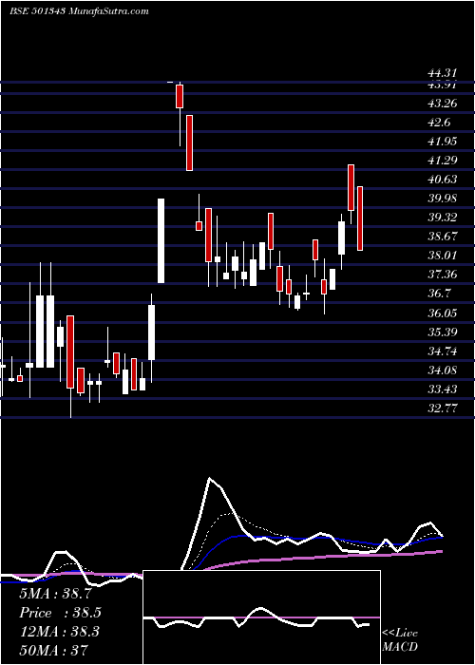Click the 40.63 price axis label
This screenshot has width=475, height=665.
point(443,180)
